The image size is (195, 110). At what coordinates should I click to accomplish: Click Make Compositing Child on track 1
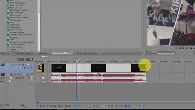click(x=28, y=68)
